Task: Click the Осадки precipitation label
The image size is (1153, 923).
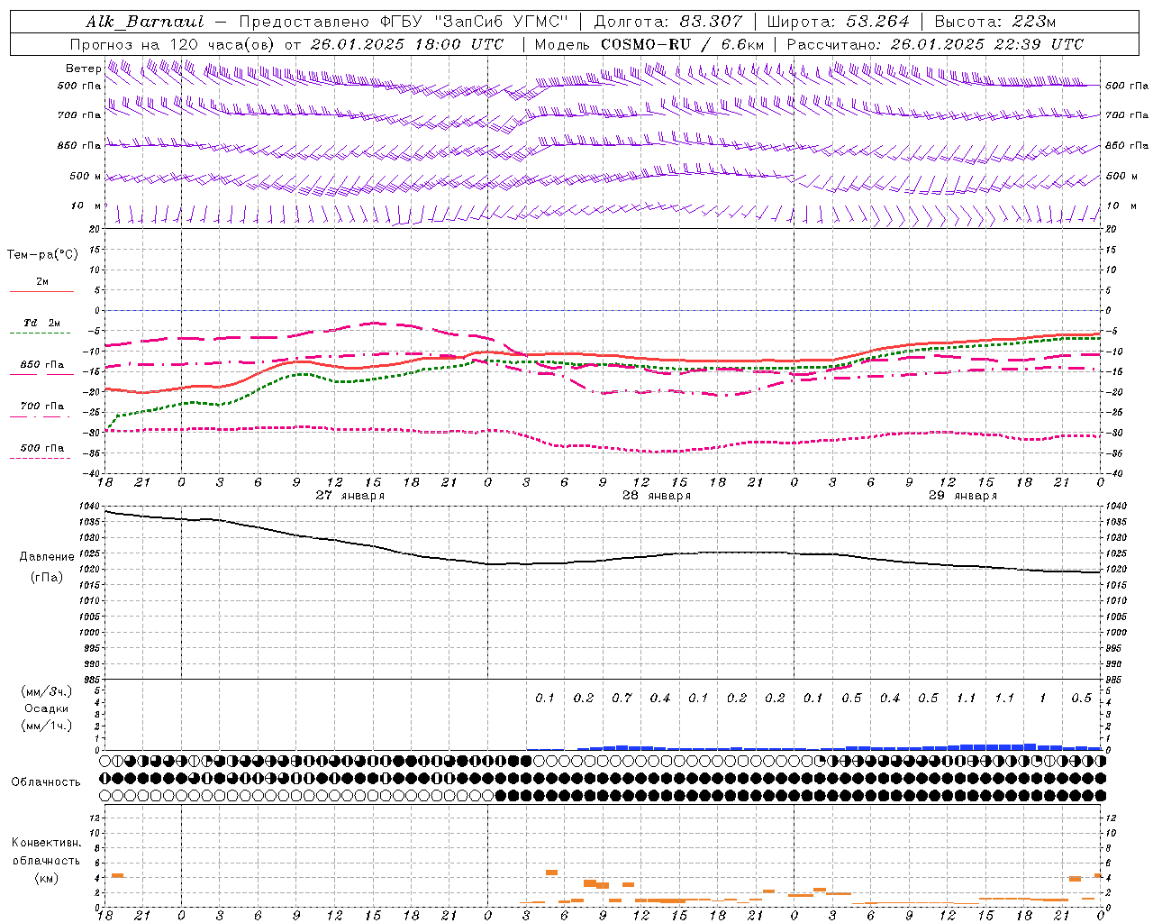Action: (47, 708)
